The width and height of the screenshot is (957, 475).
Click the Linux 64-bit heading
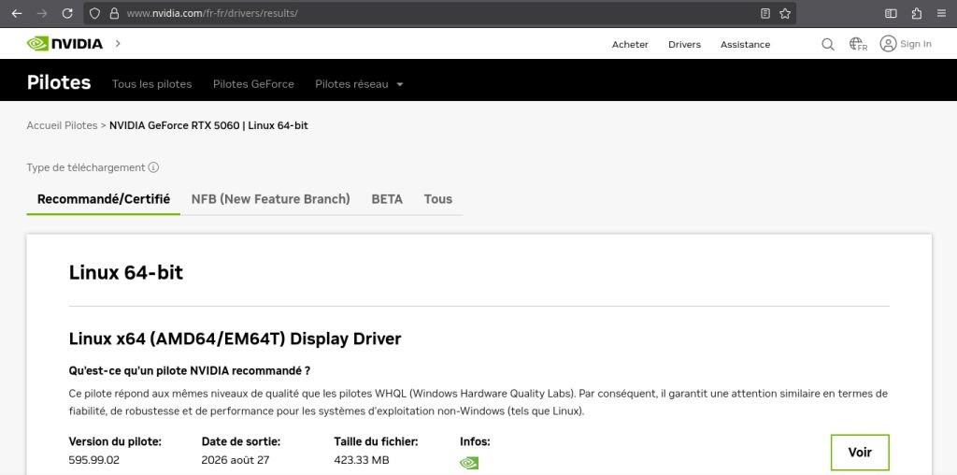(x=126, y=272)
